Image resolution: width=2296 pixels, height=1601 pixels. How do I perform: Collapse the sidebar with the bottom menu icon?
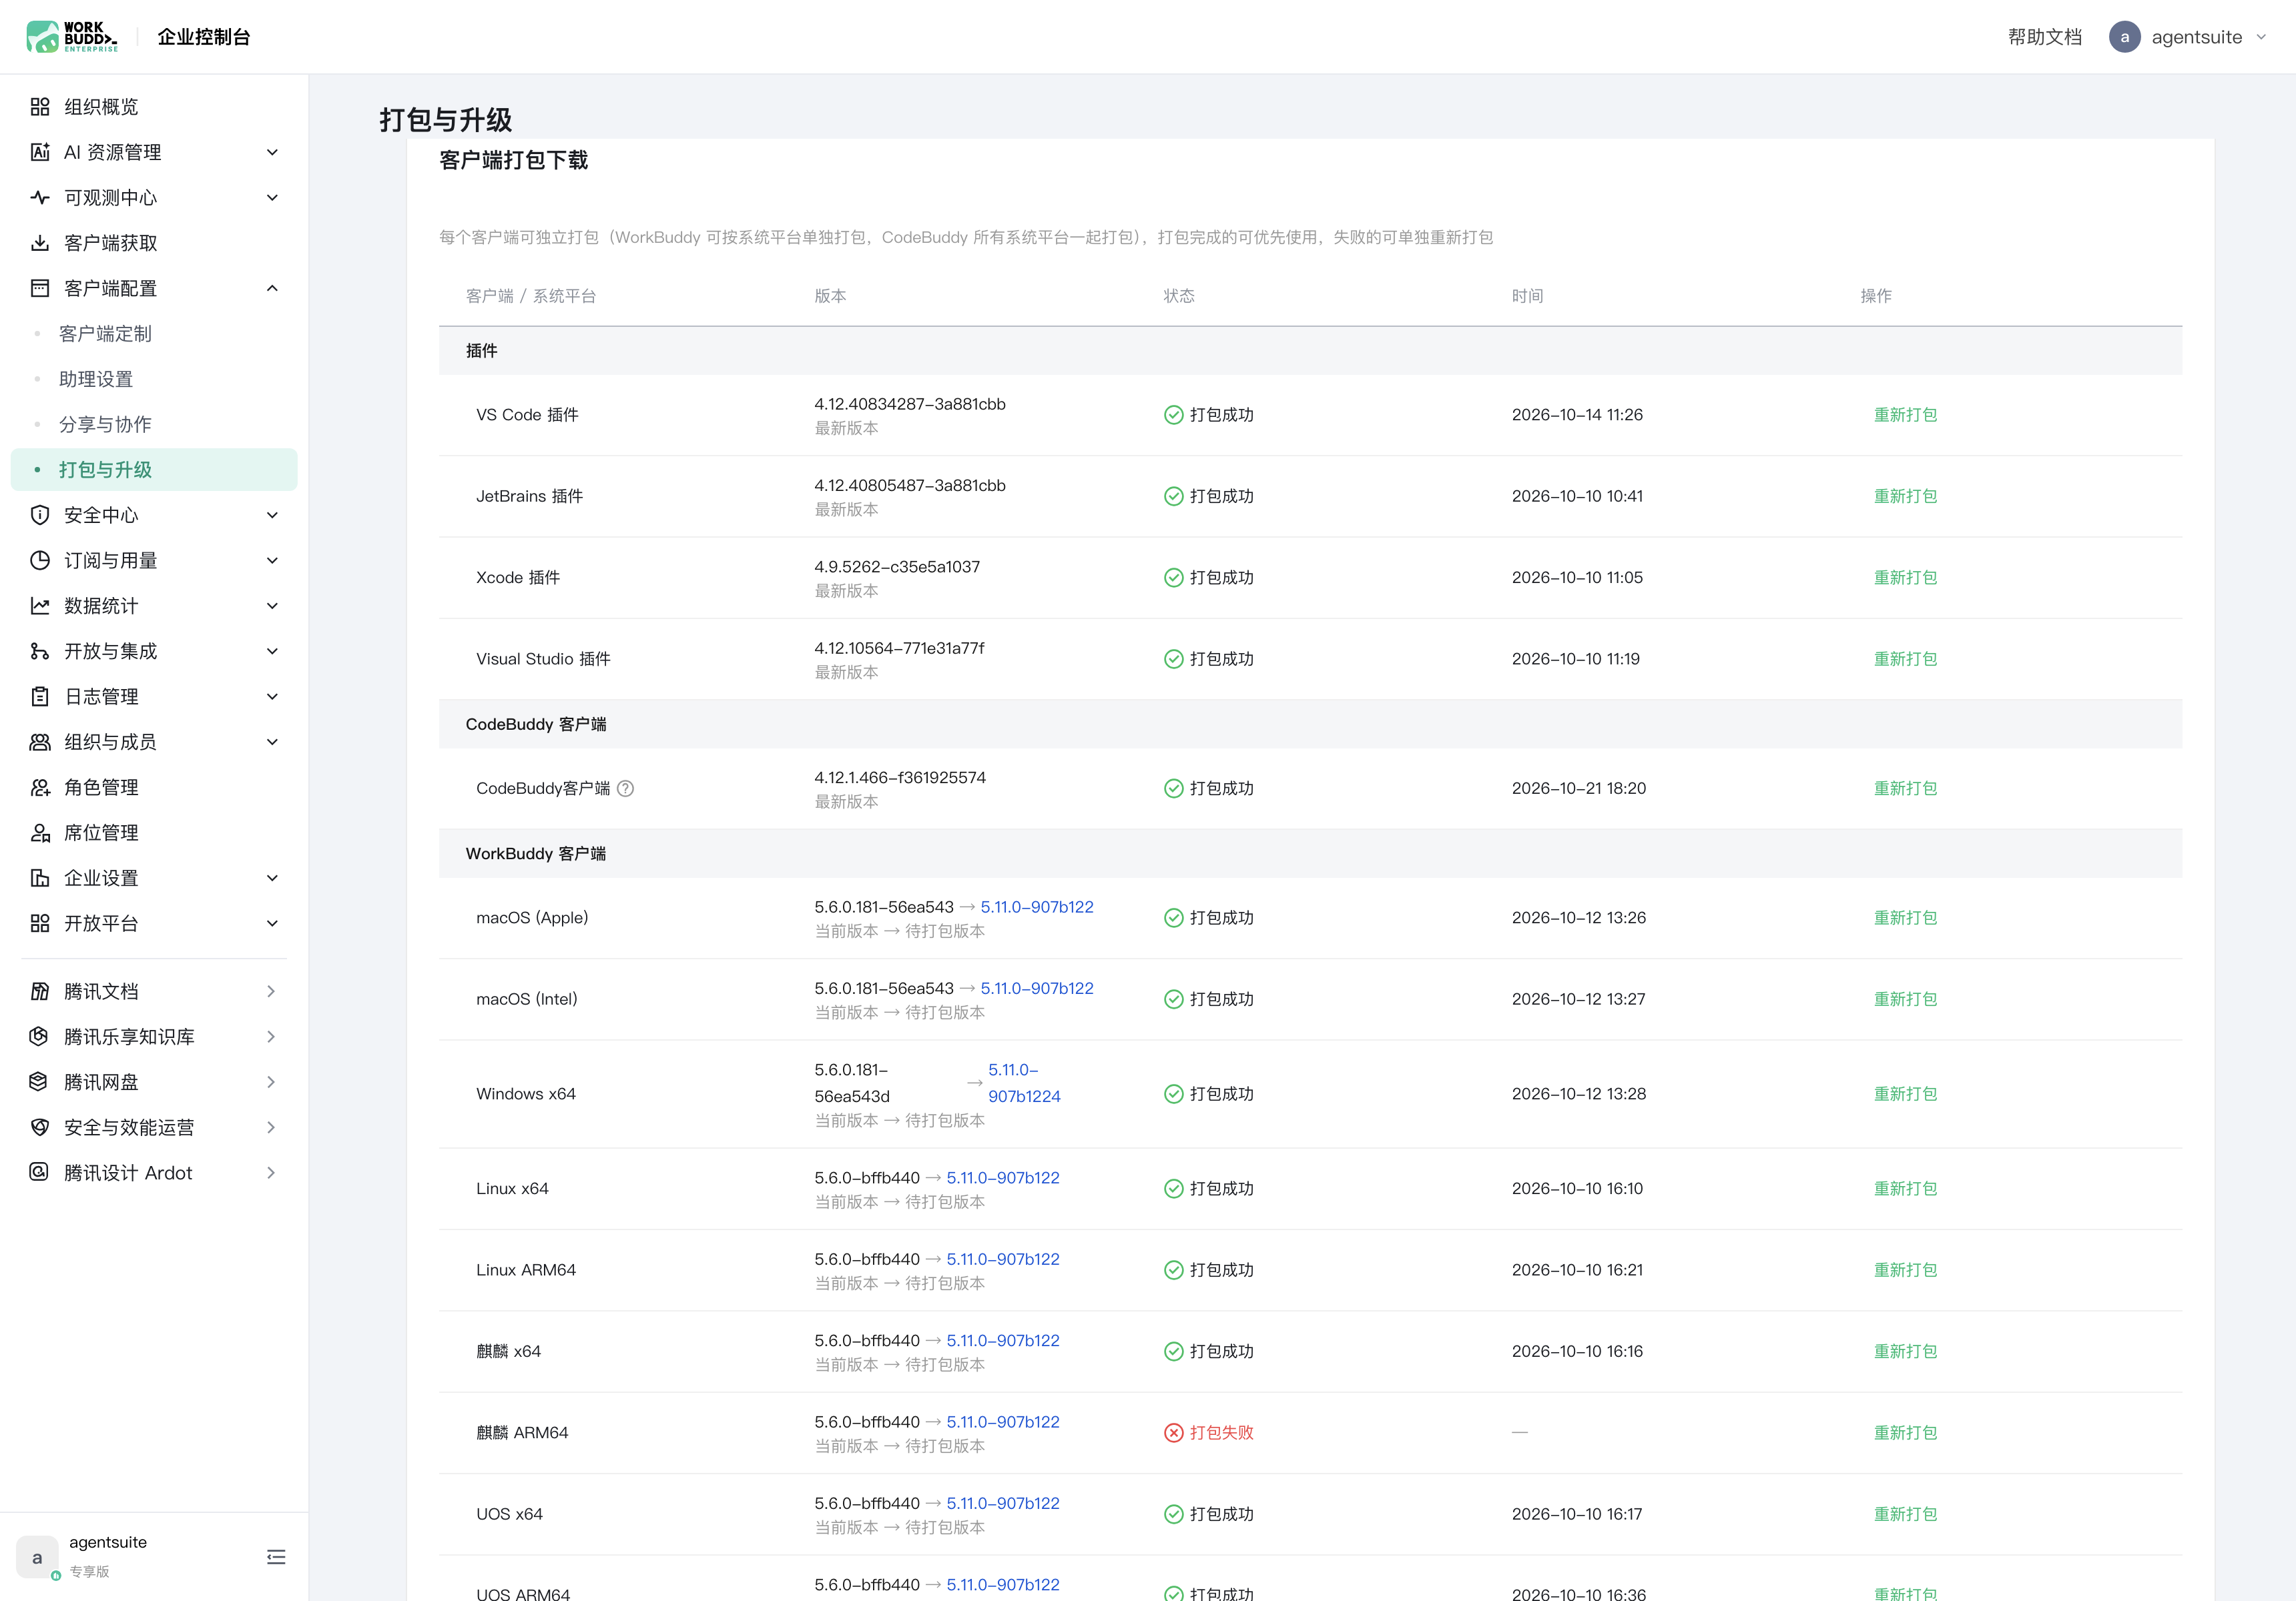pyautogui.click(x=276, y=1557)
